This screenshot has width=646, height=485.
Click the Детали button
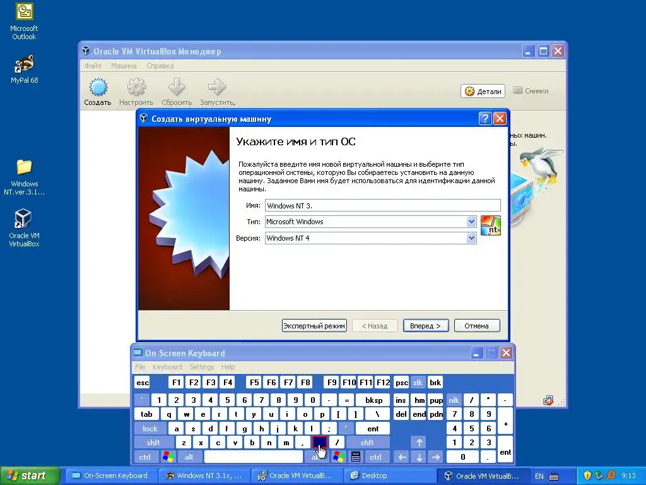(x=483, y=91)
